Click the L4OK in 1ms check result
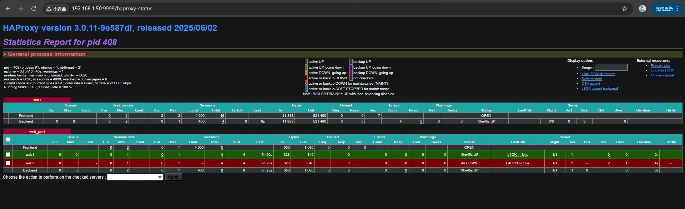 (x=518, y=155)
